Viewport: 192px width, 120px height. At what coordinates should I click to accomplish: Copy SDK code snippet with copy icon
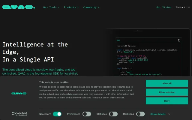tap(179, 40)
